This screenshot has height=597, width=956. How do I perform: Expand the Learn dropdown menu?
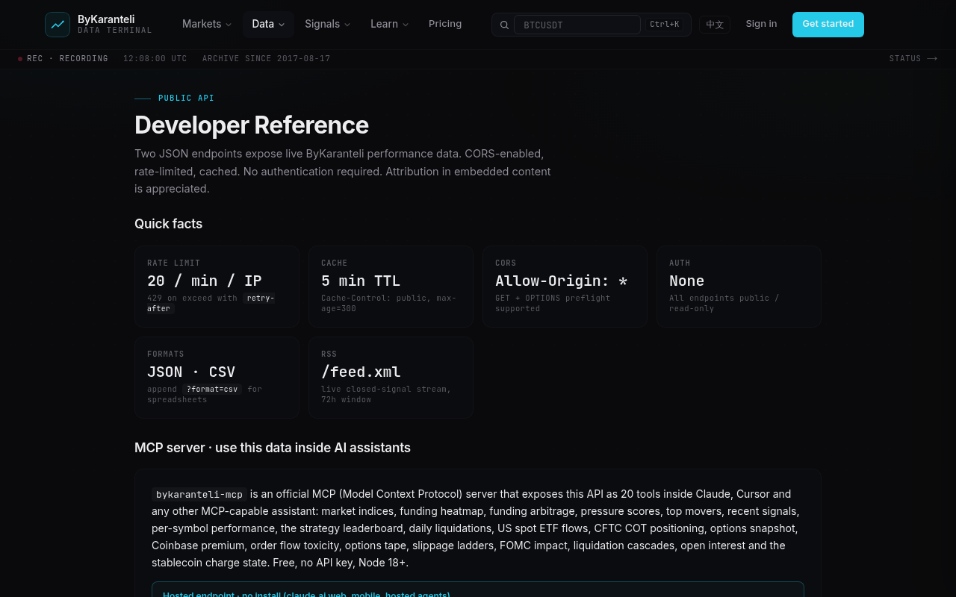click(389, 24)
